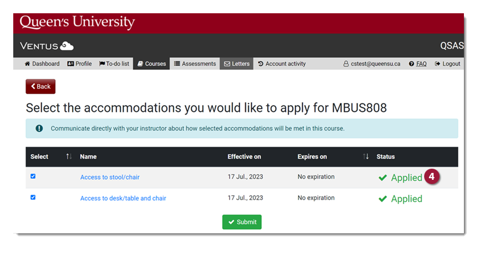Sort the table by the Select column arrows
483x253 pixels.
(69, 156)
